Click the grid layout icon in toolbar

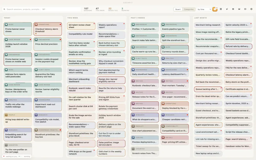221,9
